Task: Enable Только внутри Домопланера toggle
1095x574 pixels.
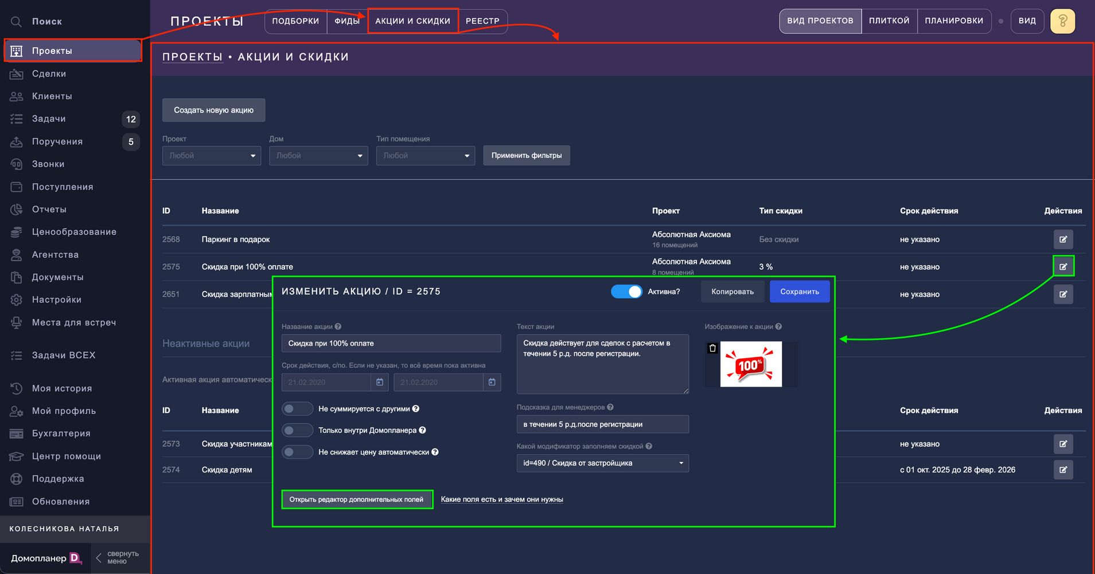Action: pyautogui.click(x=297, y=430)
